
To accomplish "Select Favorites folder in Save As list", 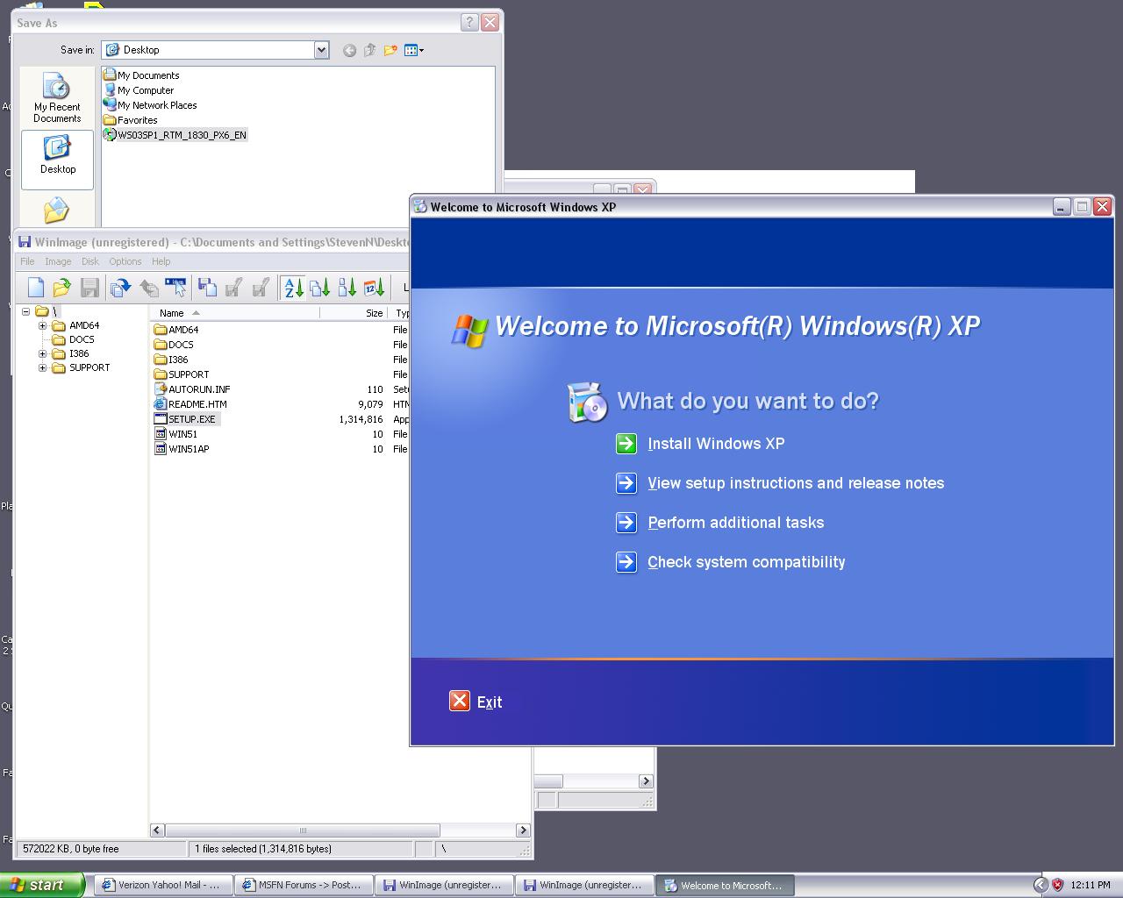I will [x=138, y=120].
